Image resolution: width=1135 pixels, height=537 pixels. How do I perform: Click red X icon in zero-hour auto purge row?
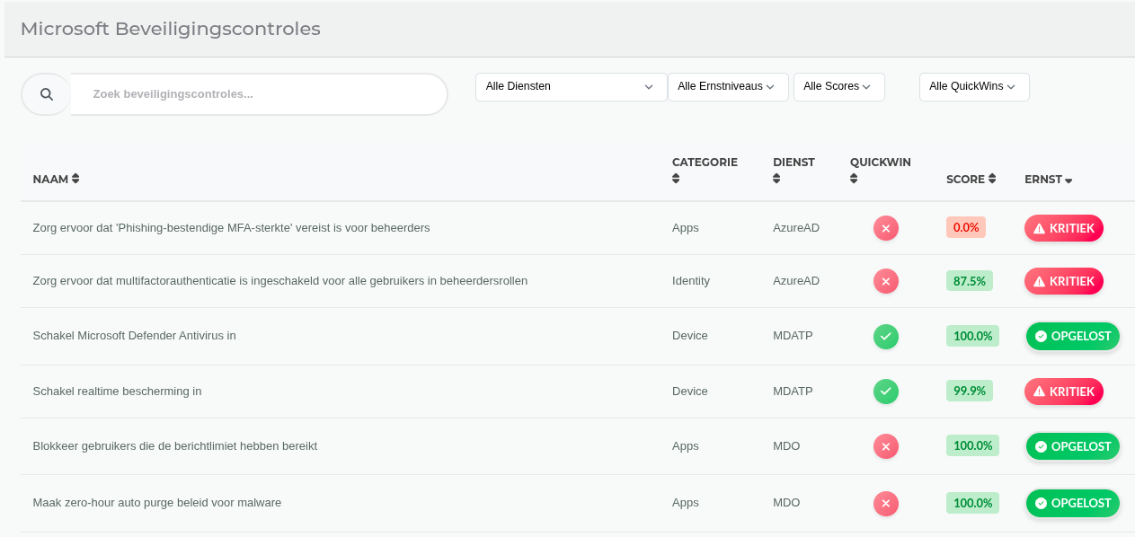pos(885,504)
